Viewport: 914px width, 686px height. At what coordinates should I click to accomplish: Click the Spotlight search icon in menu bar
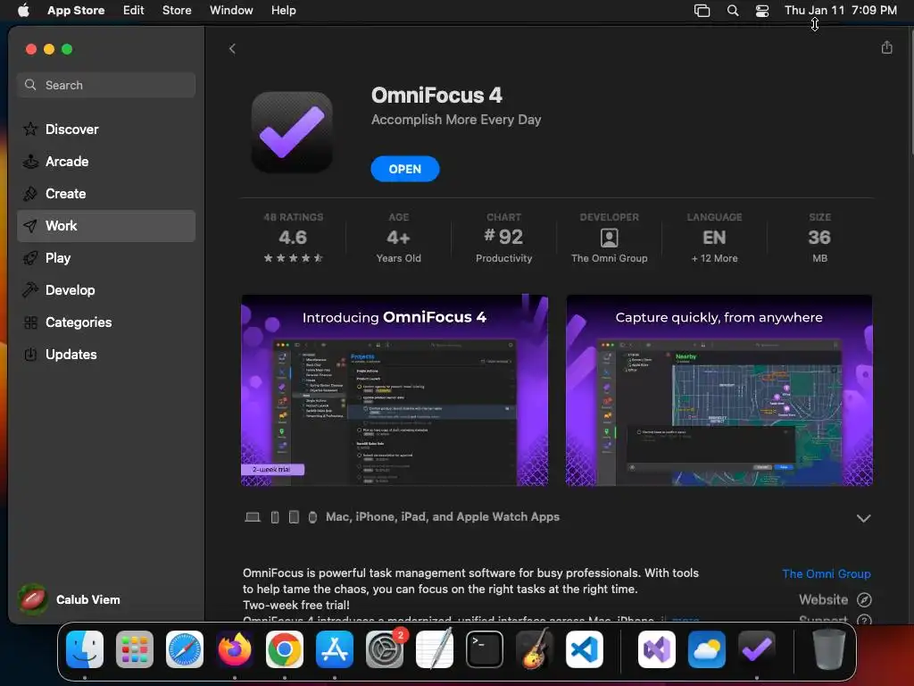click(x=733, y=11)
